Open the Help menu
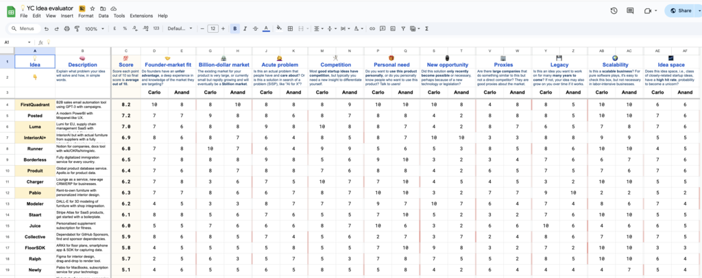Image resolution: width=702 pixels, height=278 pixels. click(162, 16)
